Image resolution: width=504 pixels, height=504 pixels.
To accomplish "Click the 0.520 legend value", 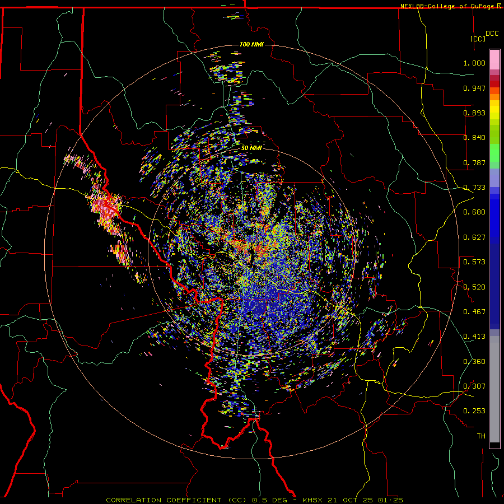I will (x=474, y=287).
